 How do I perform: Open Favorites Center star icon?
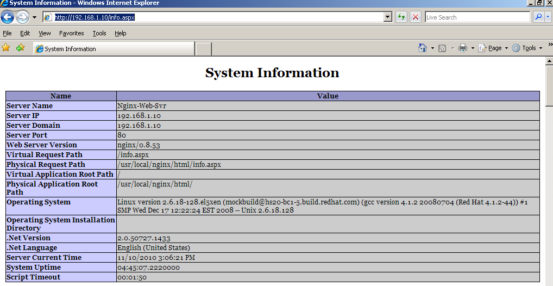pos(6,48)
